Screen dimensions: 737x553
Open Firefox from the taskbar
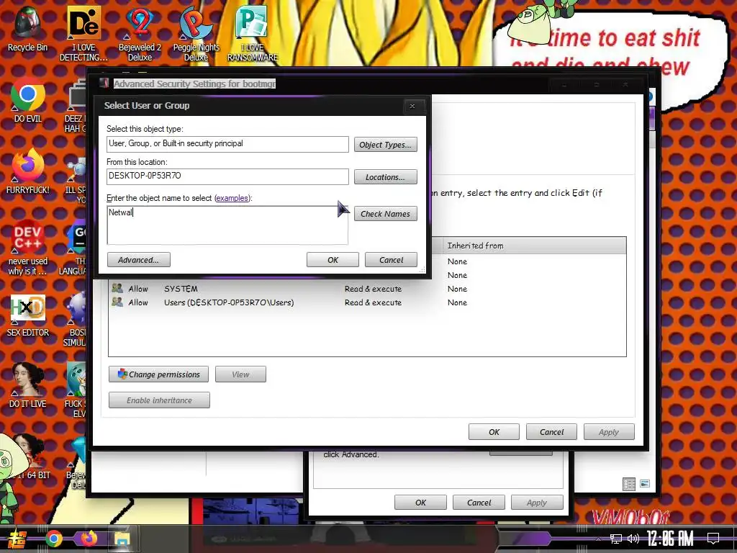[89, 539]
